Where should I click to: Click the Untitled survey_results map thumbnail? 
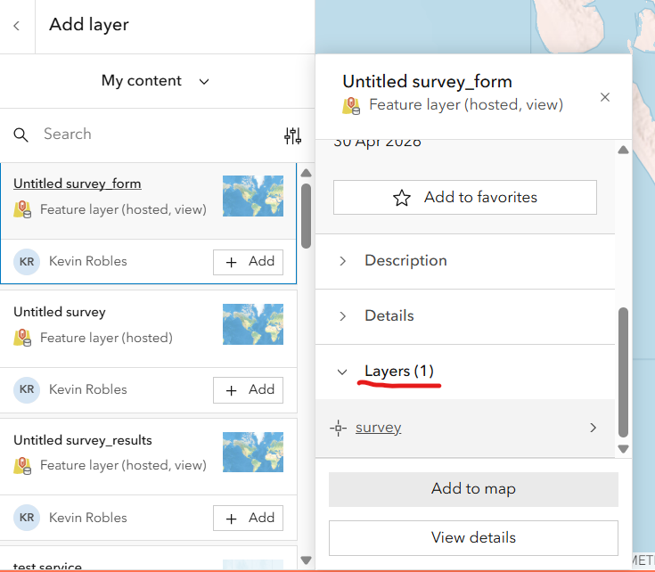[253, 452]
